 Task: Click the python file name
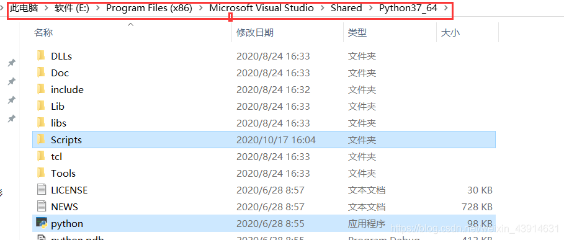pos(67,223)
